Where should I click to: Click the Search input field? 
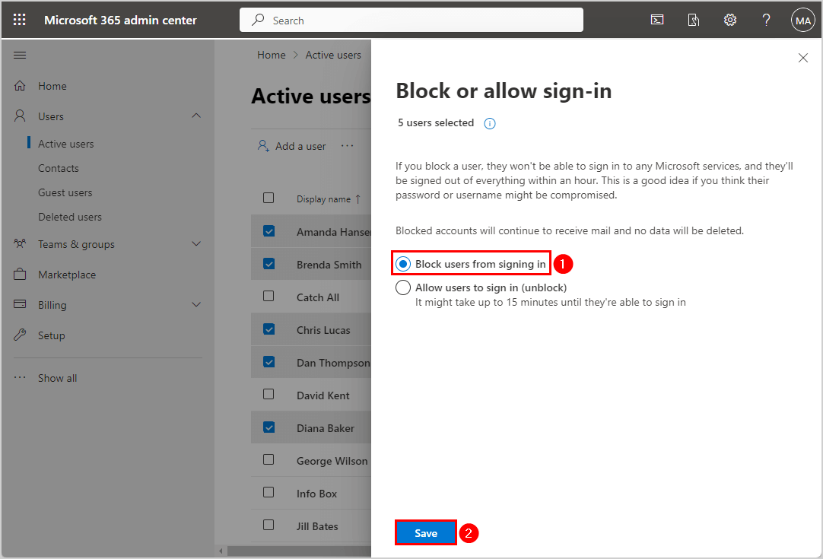point(411,21)
